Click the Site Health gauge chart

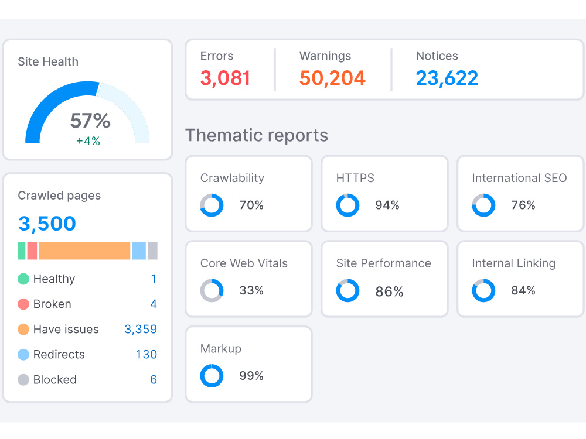(87, 112)
